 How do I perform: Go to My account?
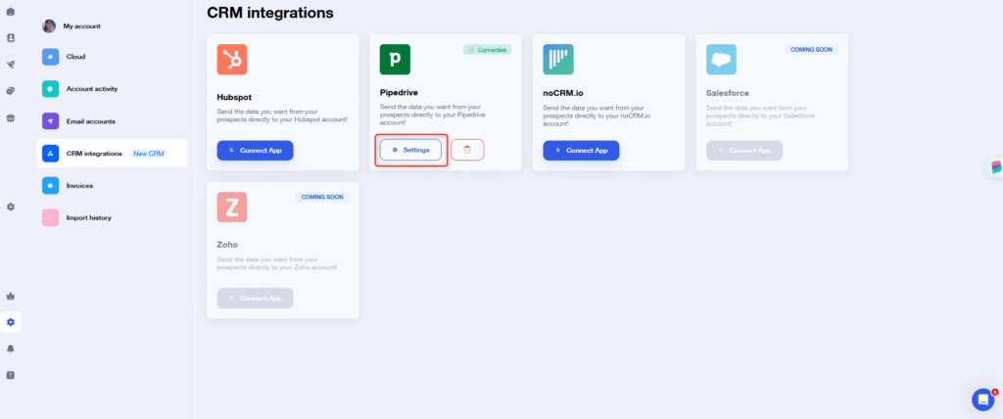click(x=82, y=26)
